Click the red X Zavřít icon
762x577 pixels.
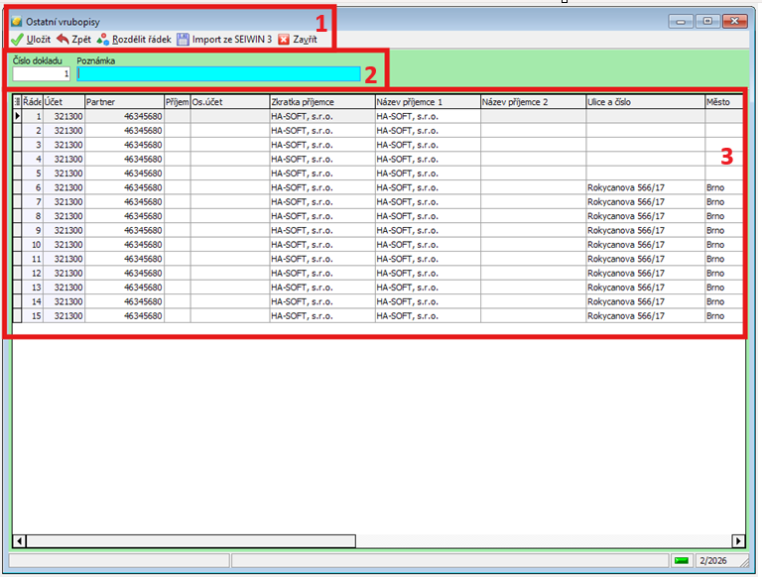(x=284, y=40)
